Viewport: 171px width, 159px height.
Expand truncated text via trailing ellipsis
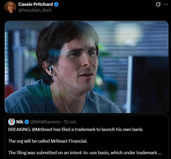point(159,153)
